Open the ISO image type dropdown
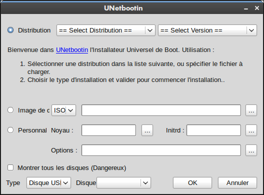 pyautogui.click(x=63, y=110)
